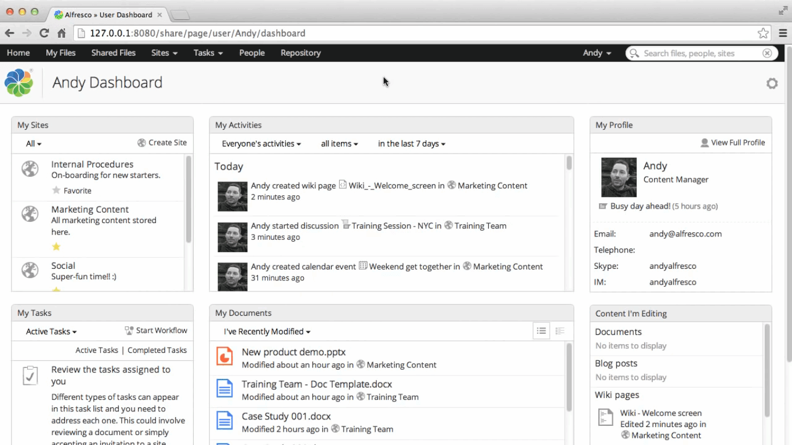Image resolution: width=792 pixels, height=445 pixels.
Task: Switch My Documents to detailed list view
Action: click(x=560, y=331)
